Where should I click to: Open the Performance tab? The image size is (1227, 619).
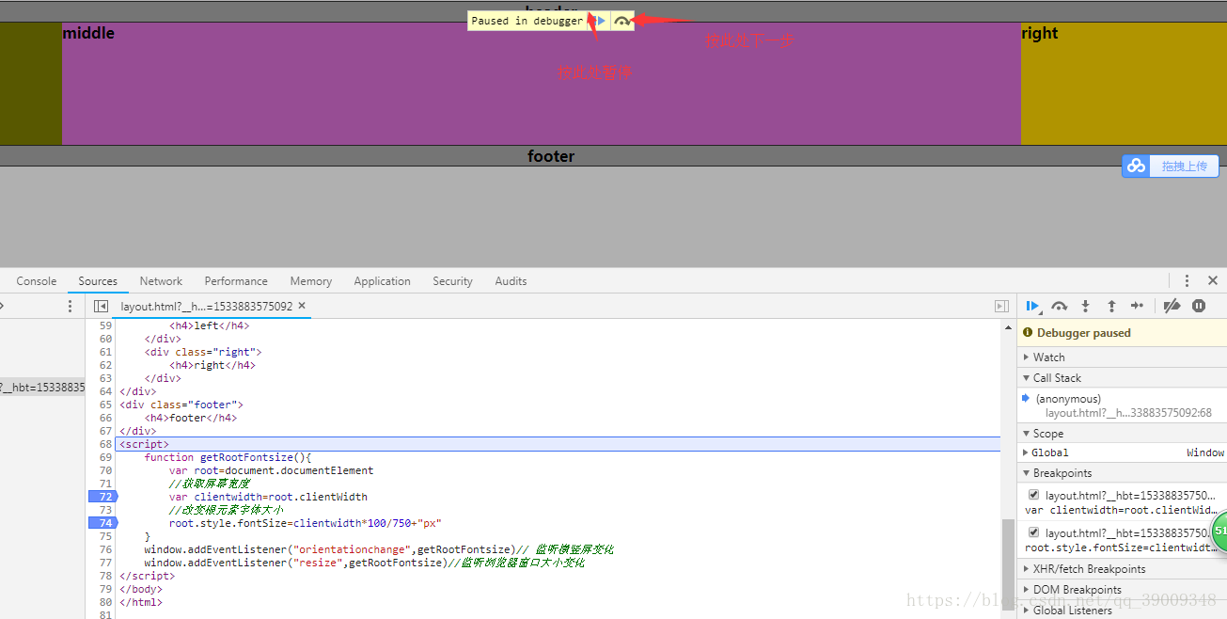click(236, 281)
